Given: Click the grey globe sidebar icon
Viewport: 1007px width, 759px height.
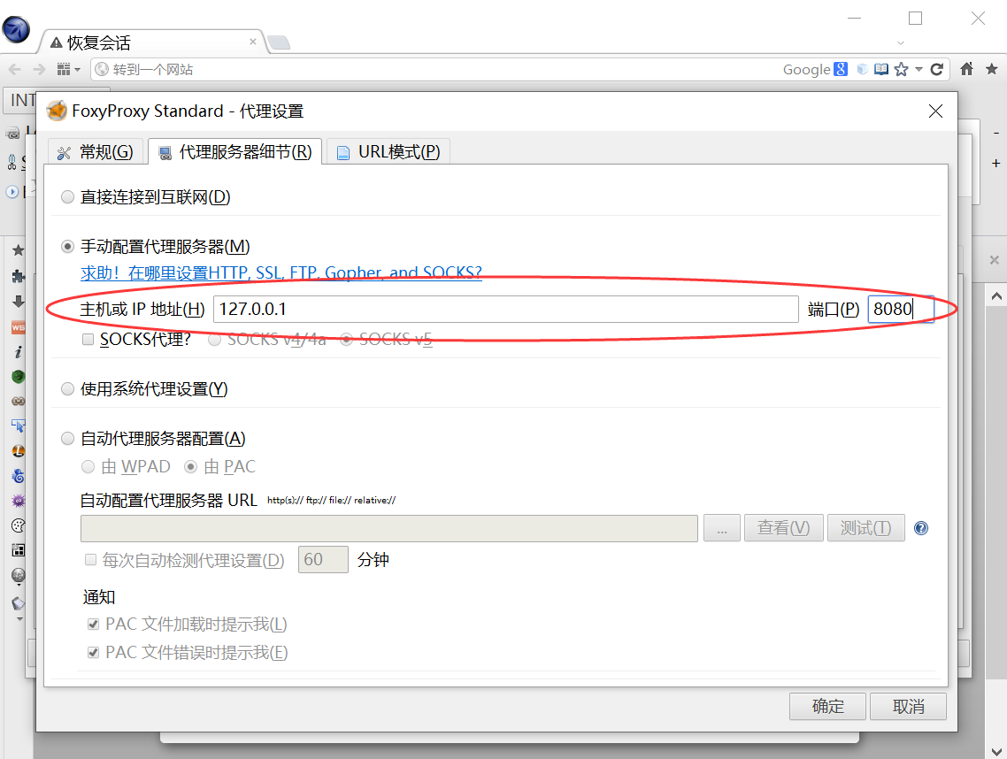Looking at the screenshot, I should click(x=19, y=575).
